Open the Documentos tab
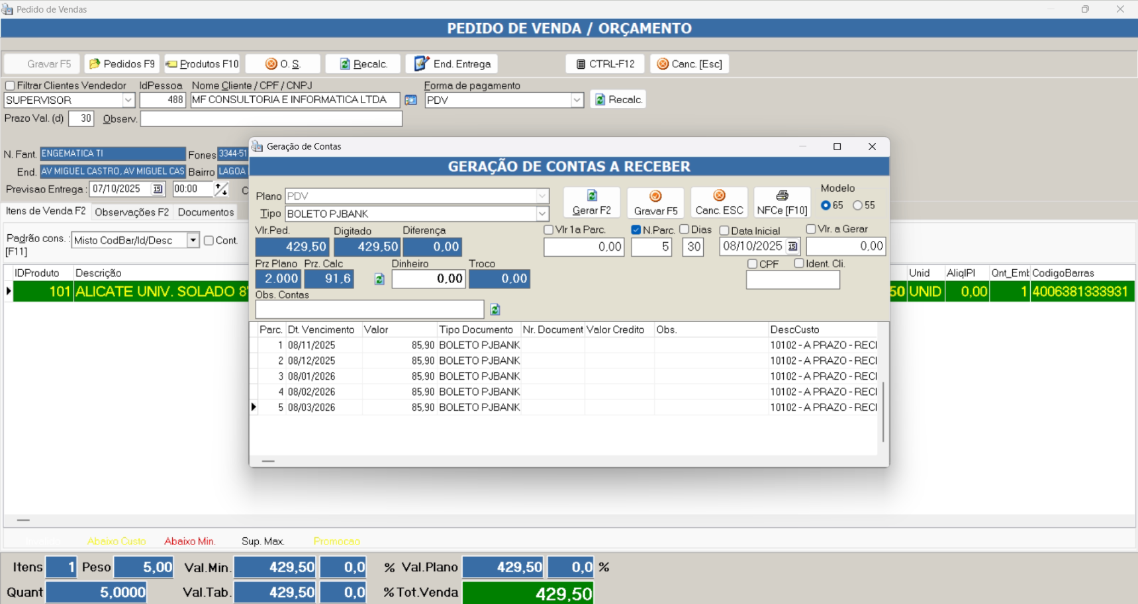 [x=206, y=212]
